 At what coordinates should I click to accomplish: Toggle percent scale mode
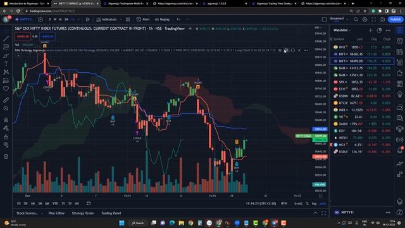[x=307, y=203]
